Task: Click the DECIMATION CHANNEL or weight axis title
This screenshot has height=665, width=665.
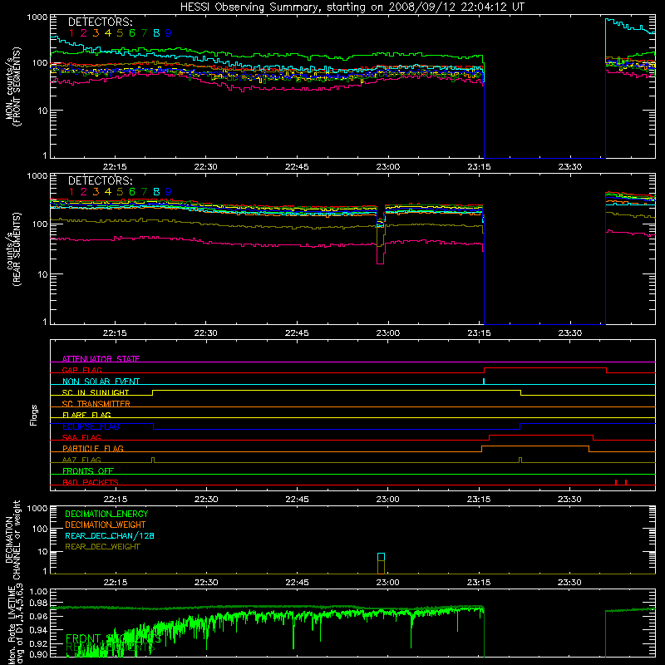Action: point(12,539)
